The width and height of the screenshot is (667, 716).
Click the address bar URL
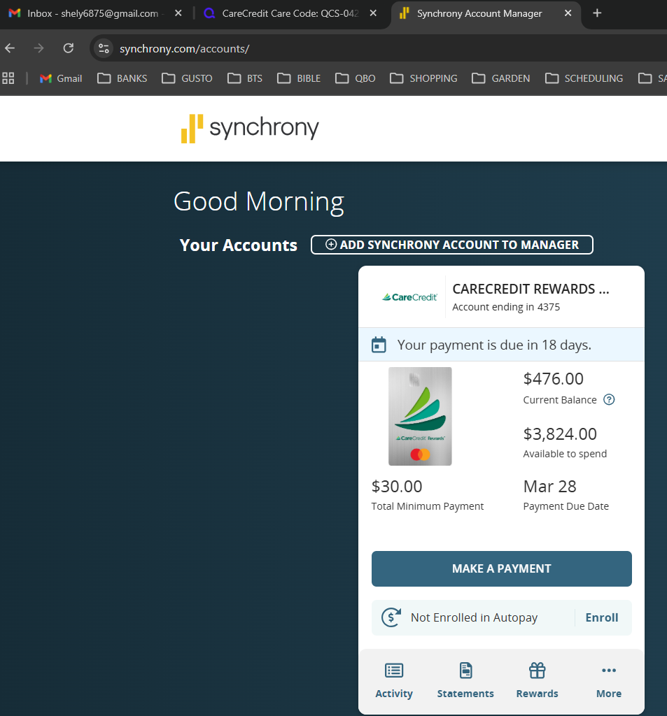tap(184, 49)
